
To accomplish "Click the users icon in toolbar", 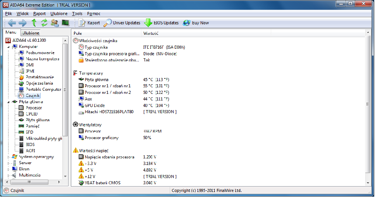I will coord(55,23).
